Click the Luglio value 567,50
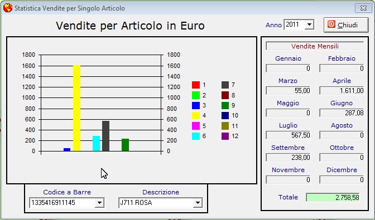375x220 pixels. click(288, 135)
